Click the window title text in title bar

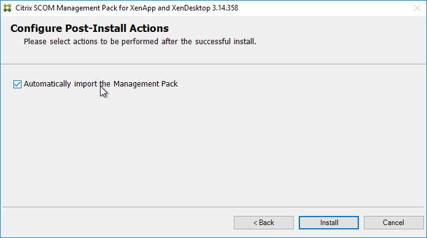(126, 8)
